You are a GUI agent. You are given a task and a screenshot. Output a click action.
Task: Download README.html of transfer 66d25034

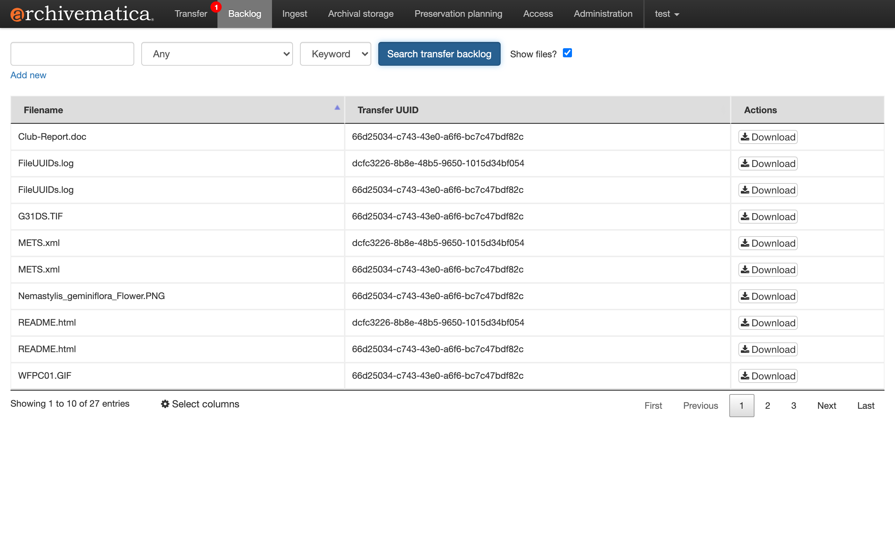(x=768, y=349)
